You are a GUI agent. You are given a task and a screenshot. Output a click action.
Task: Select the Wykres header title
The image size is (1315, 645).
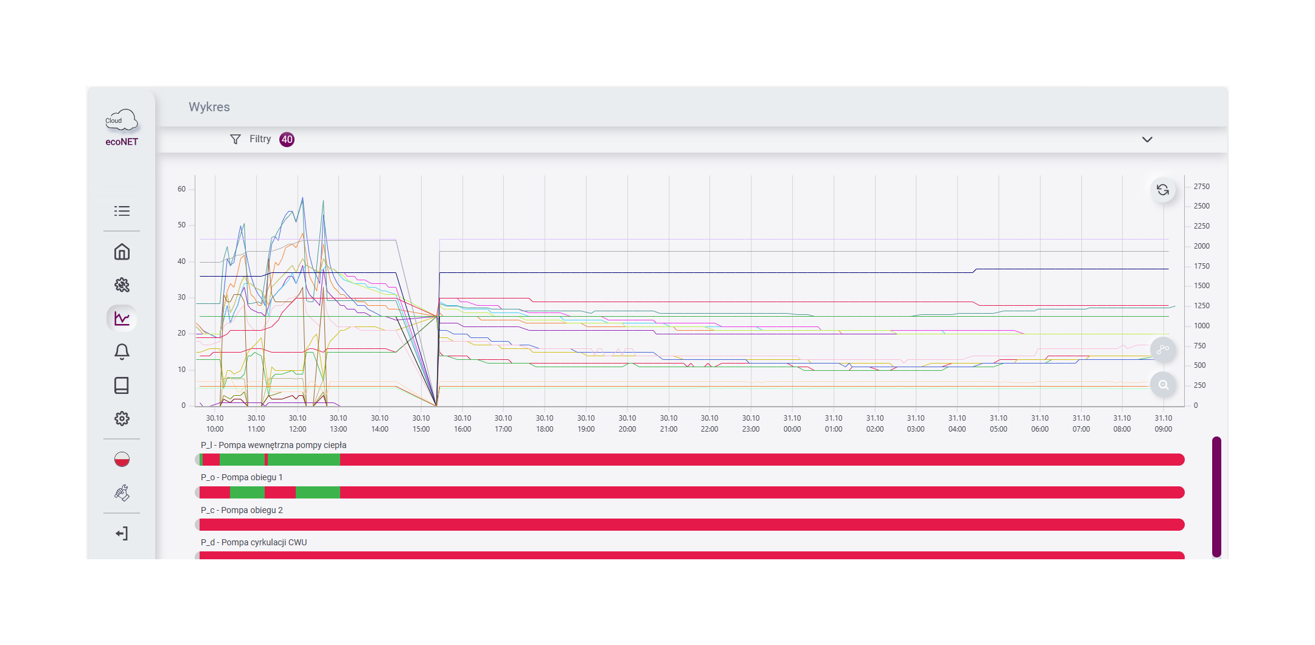[x=209, y=107]
